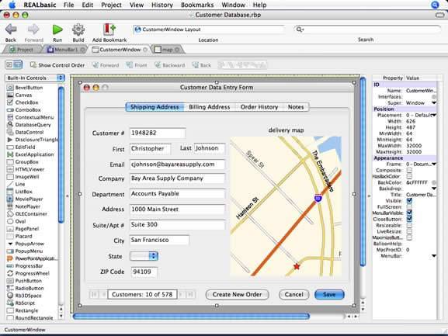Click the Add Bookmark icon
448x336 pixels.
109,29
